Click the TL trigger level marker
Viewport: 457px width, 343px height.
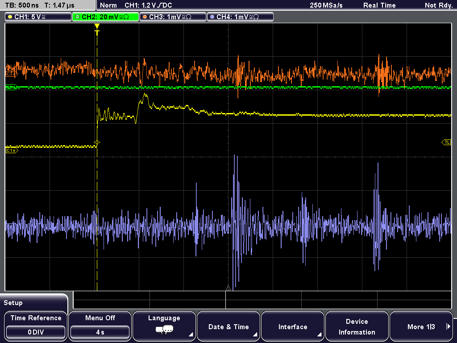446,142
